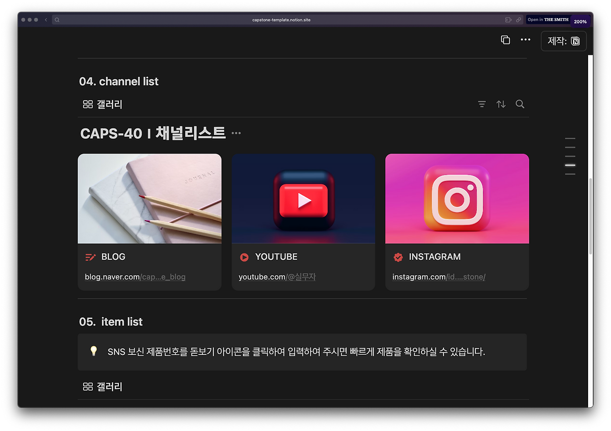Open search in the channel list gallery
Viewport: 611px width, 431px height.
(520, 104)
